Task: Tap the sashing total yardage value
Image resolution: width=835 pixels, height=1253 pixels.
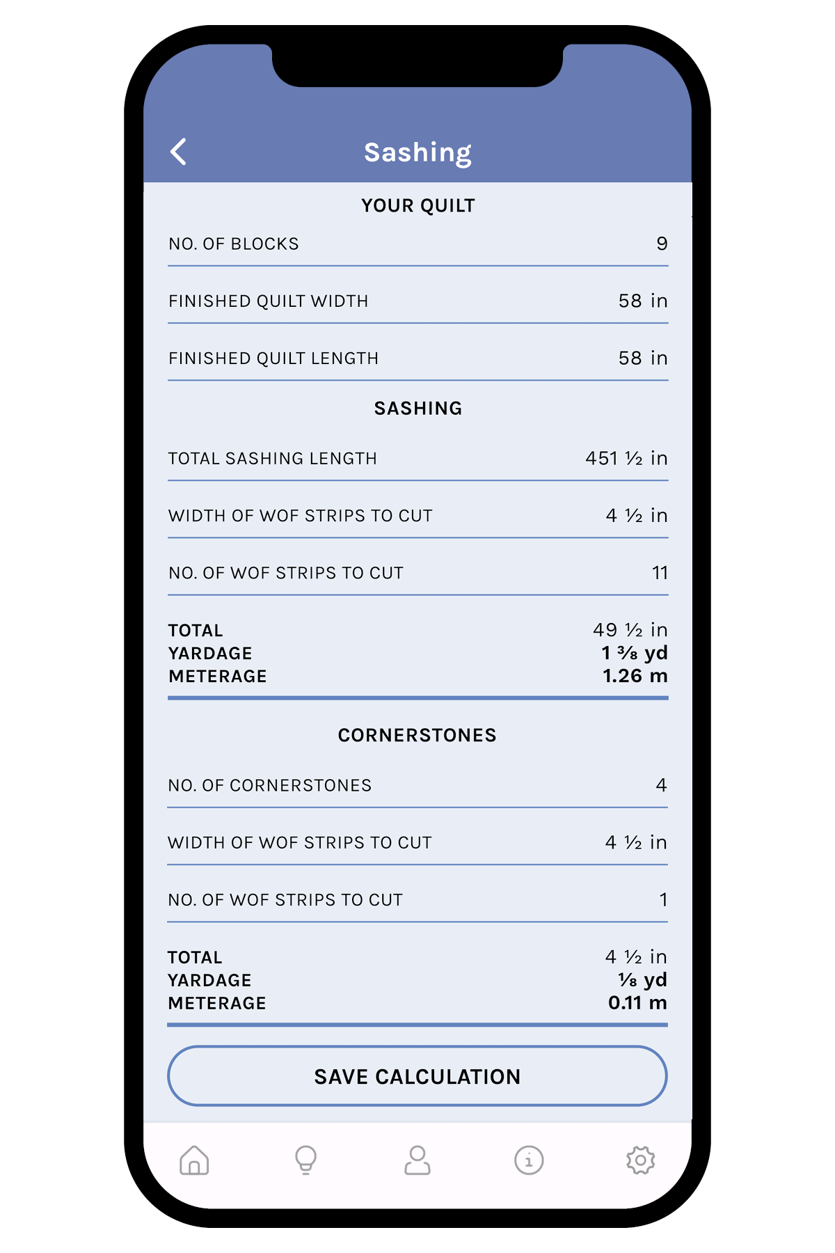Action: point(634,653)
